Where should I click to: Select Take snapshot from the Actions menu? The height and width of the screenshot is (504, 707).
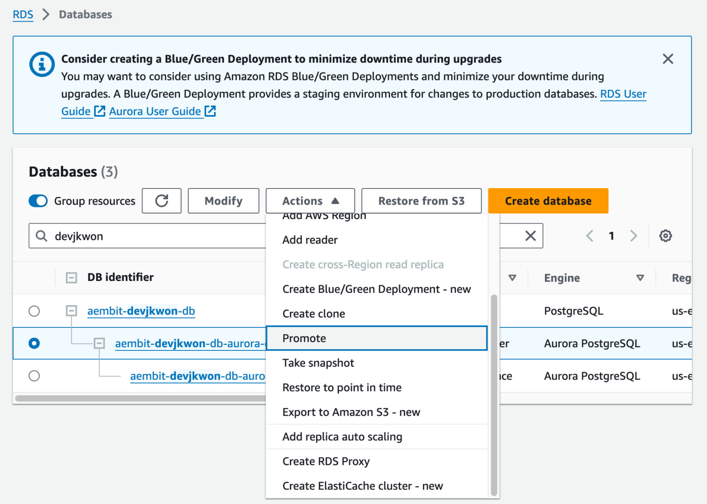click(x=318, y=363)
